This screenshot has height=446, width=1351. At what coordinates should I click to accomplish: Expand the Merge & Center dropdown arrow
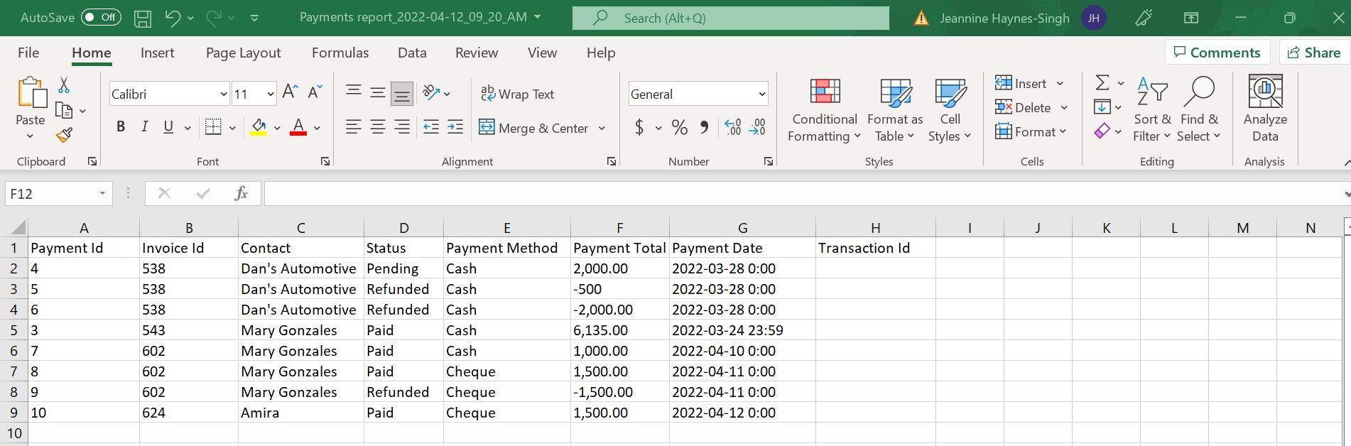(x=602, y=129)
